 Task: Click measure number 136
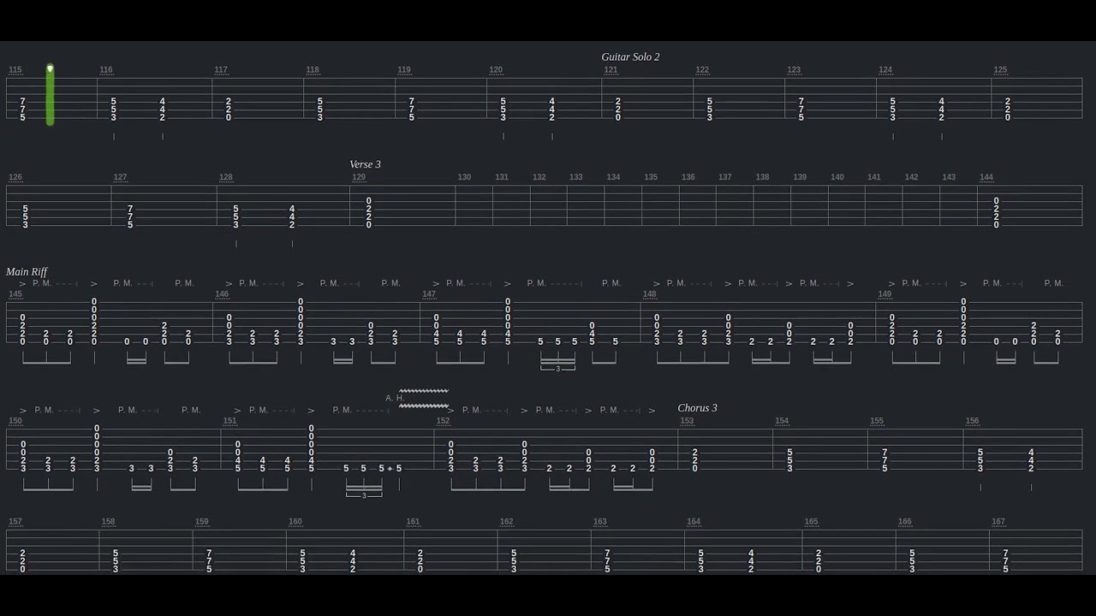pos(688,178)
